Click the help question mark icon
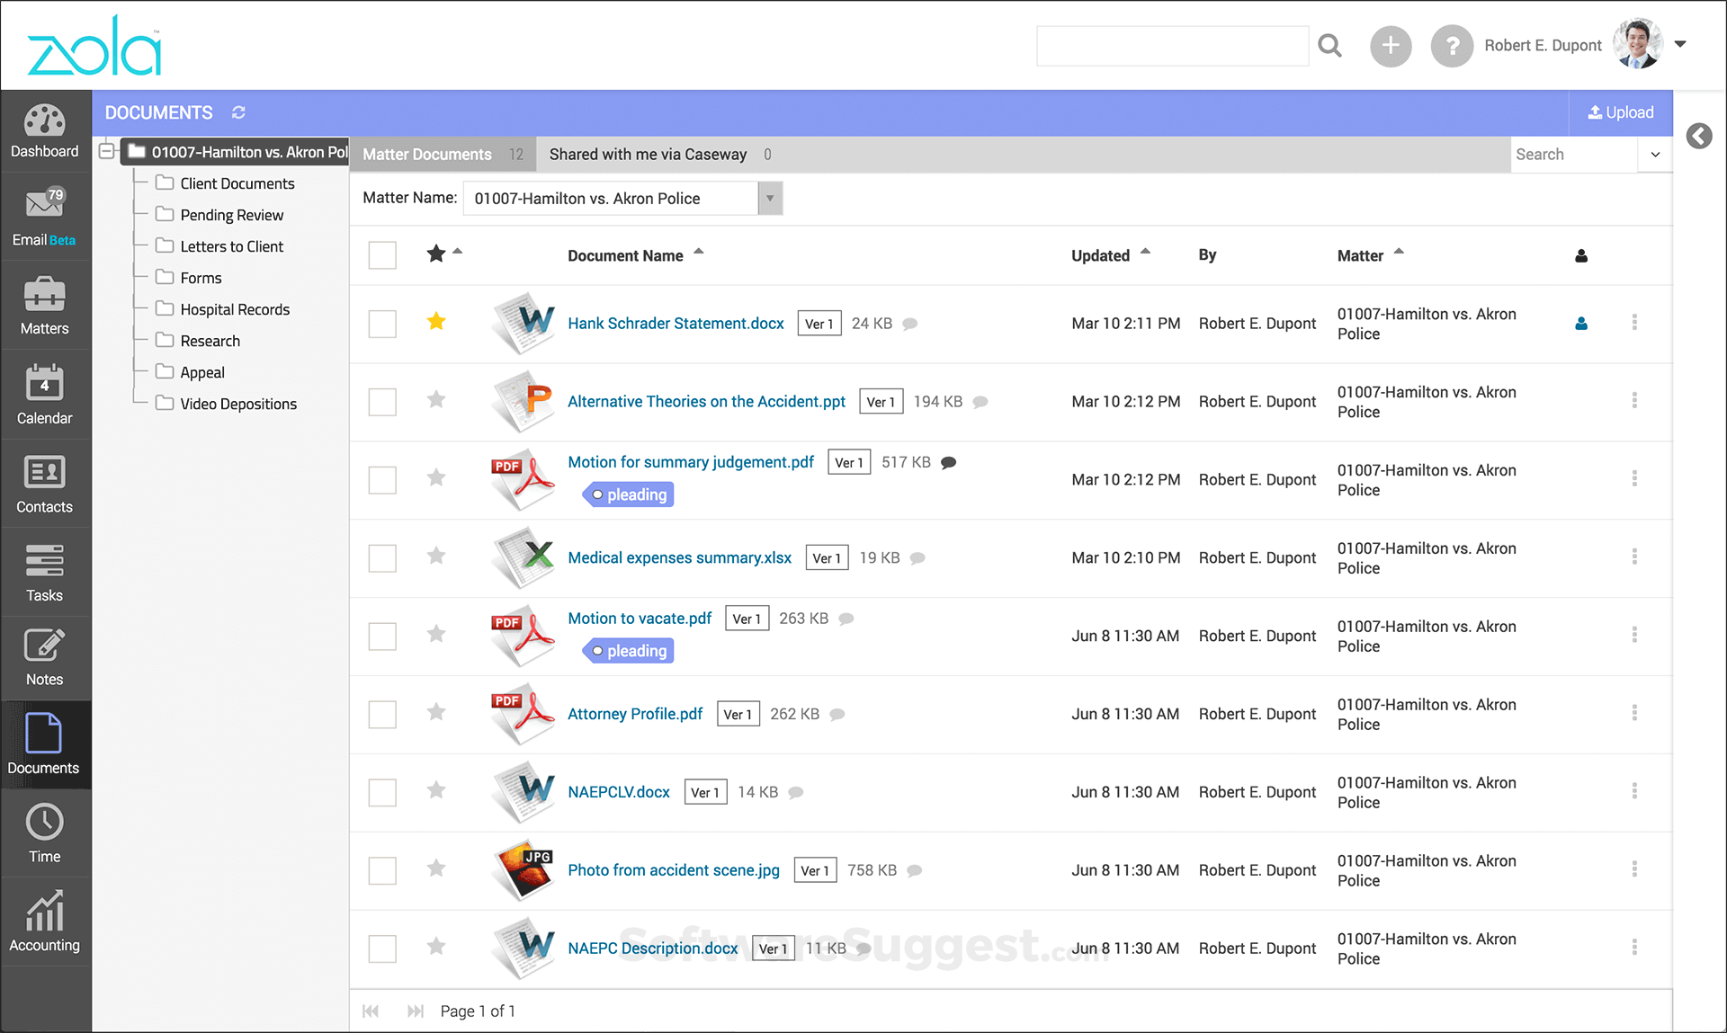 (1451, 46)
